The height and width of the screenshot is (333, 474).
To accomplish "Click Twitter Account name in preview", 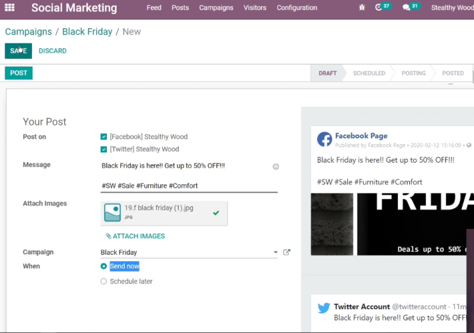I will (362, 307).
